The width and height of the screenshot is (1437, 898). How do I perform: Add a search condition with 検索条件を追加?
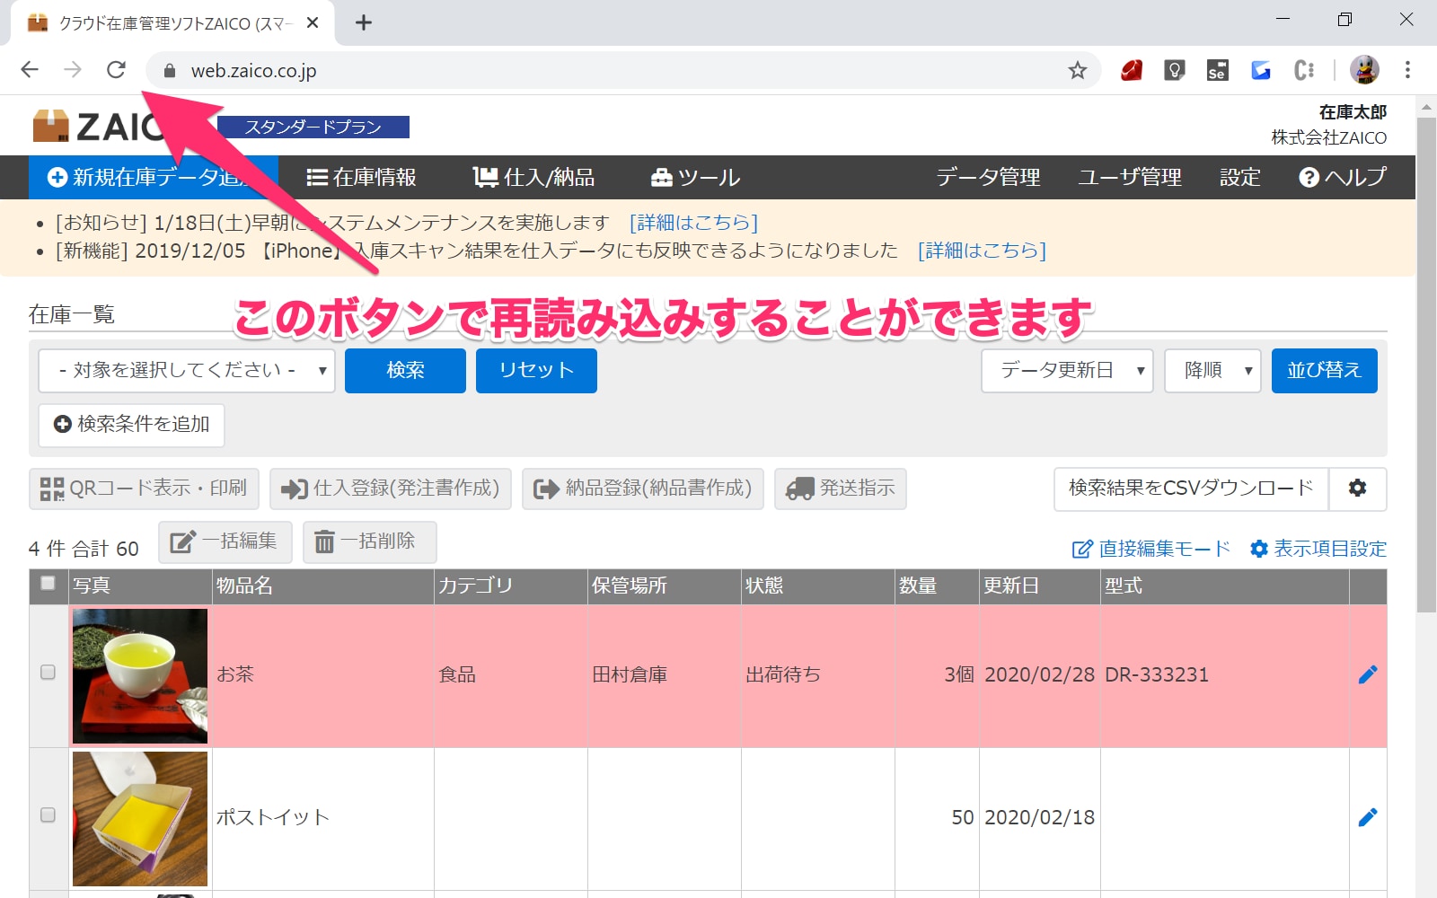[x=132, y=425]
